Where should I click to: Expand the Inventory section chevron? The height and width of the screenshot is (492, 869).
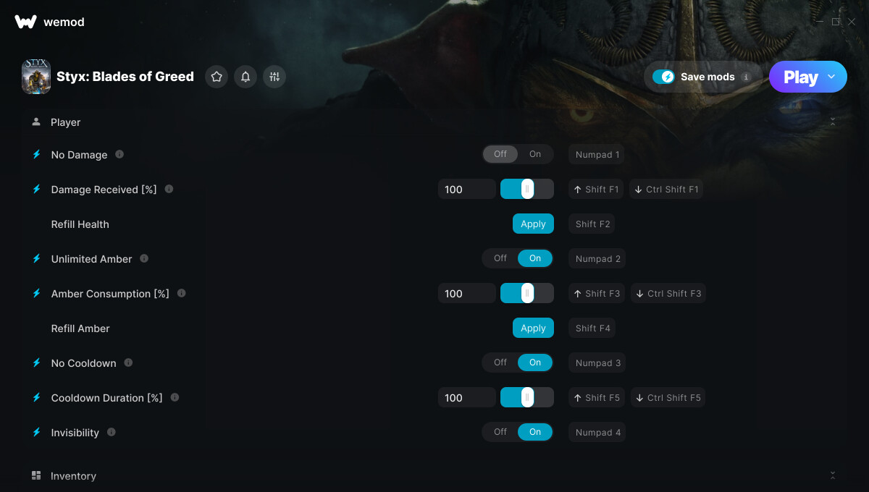[x=833, y=475]
